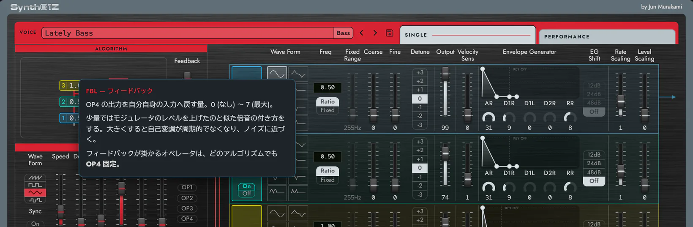The width and height of the screenshot is (693, 227).
Task: Click D1R knob in the second operator row
Action: [x=509, y=187]
